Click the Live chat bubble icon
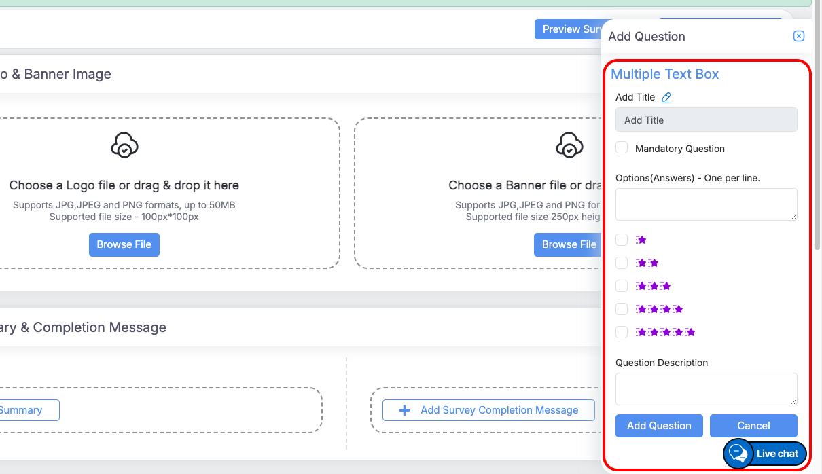822x474 pixels. 738,453
